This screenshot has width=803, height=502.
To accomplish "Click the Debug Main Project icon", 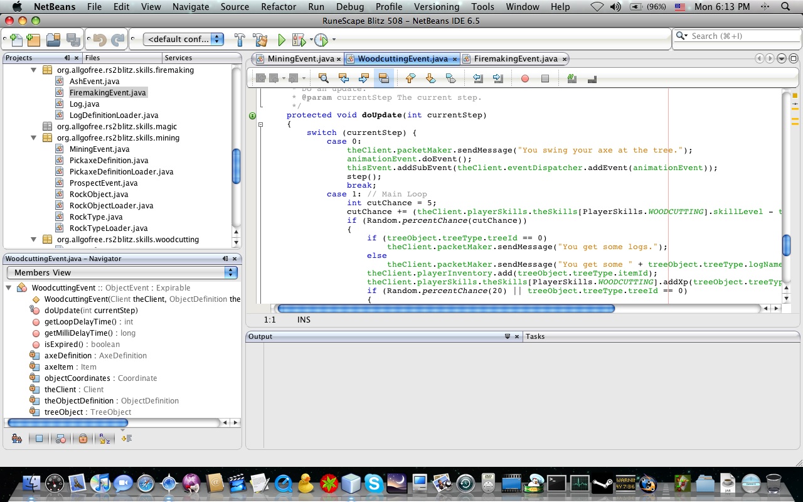I will 299,40.
